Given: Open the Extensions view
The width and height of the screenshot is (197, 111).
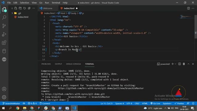Looking at the screenshot, I should pos(4,43).
